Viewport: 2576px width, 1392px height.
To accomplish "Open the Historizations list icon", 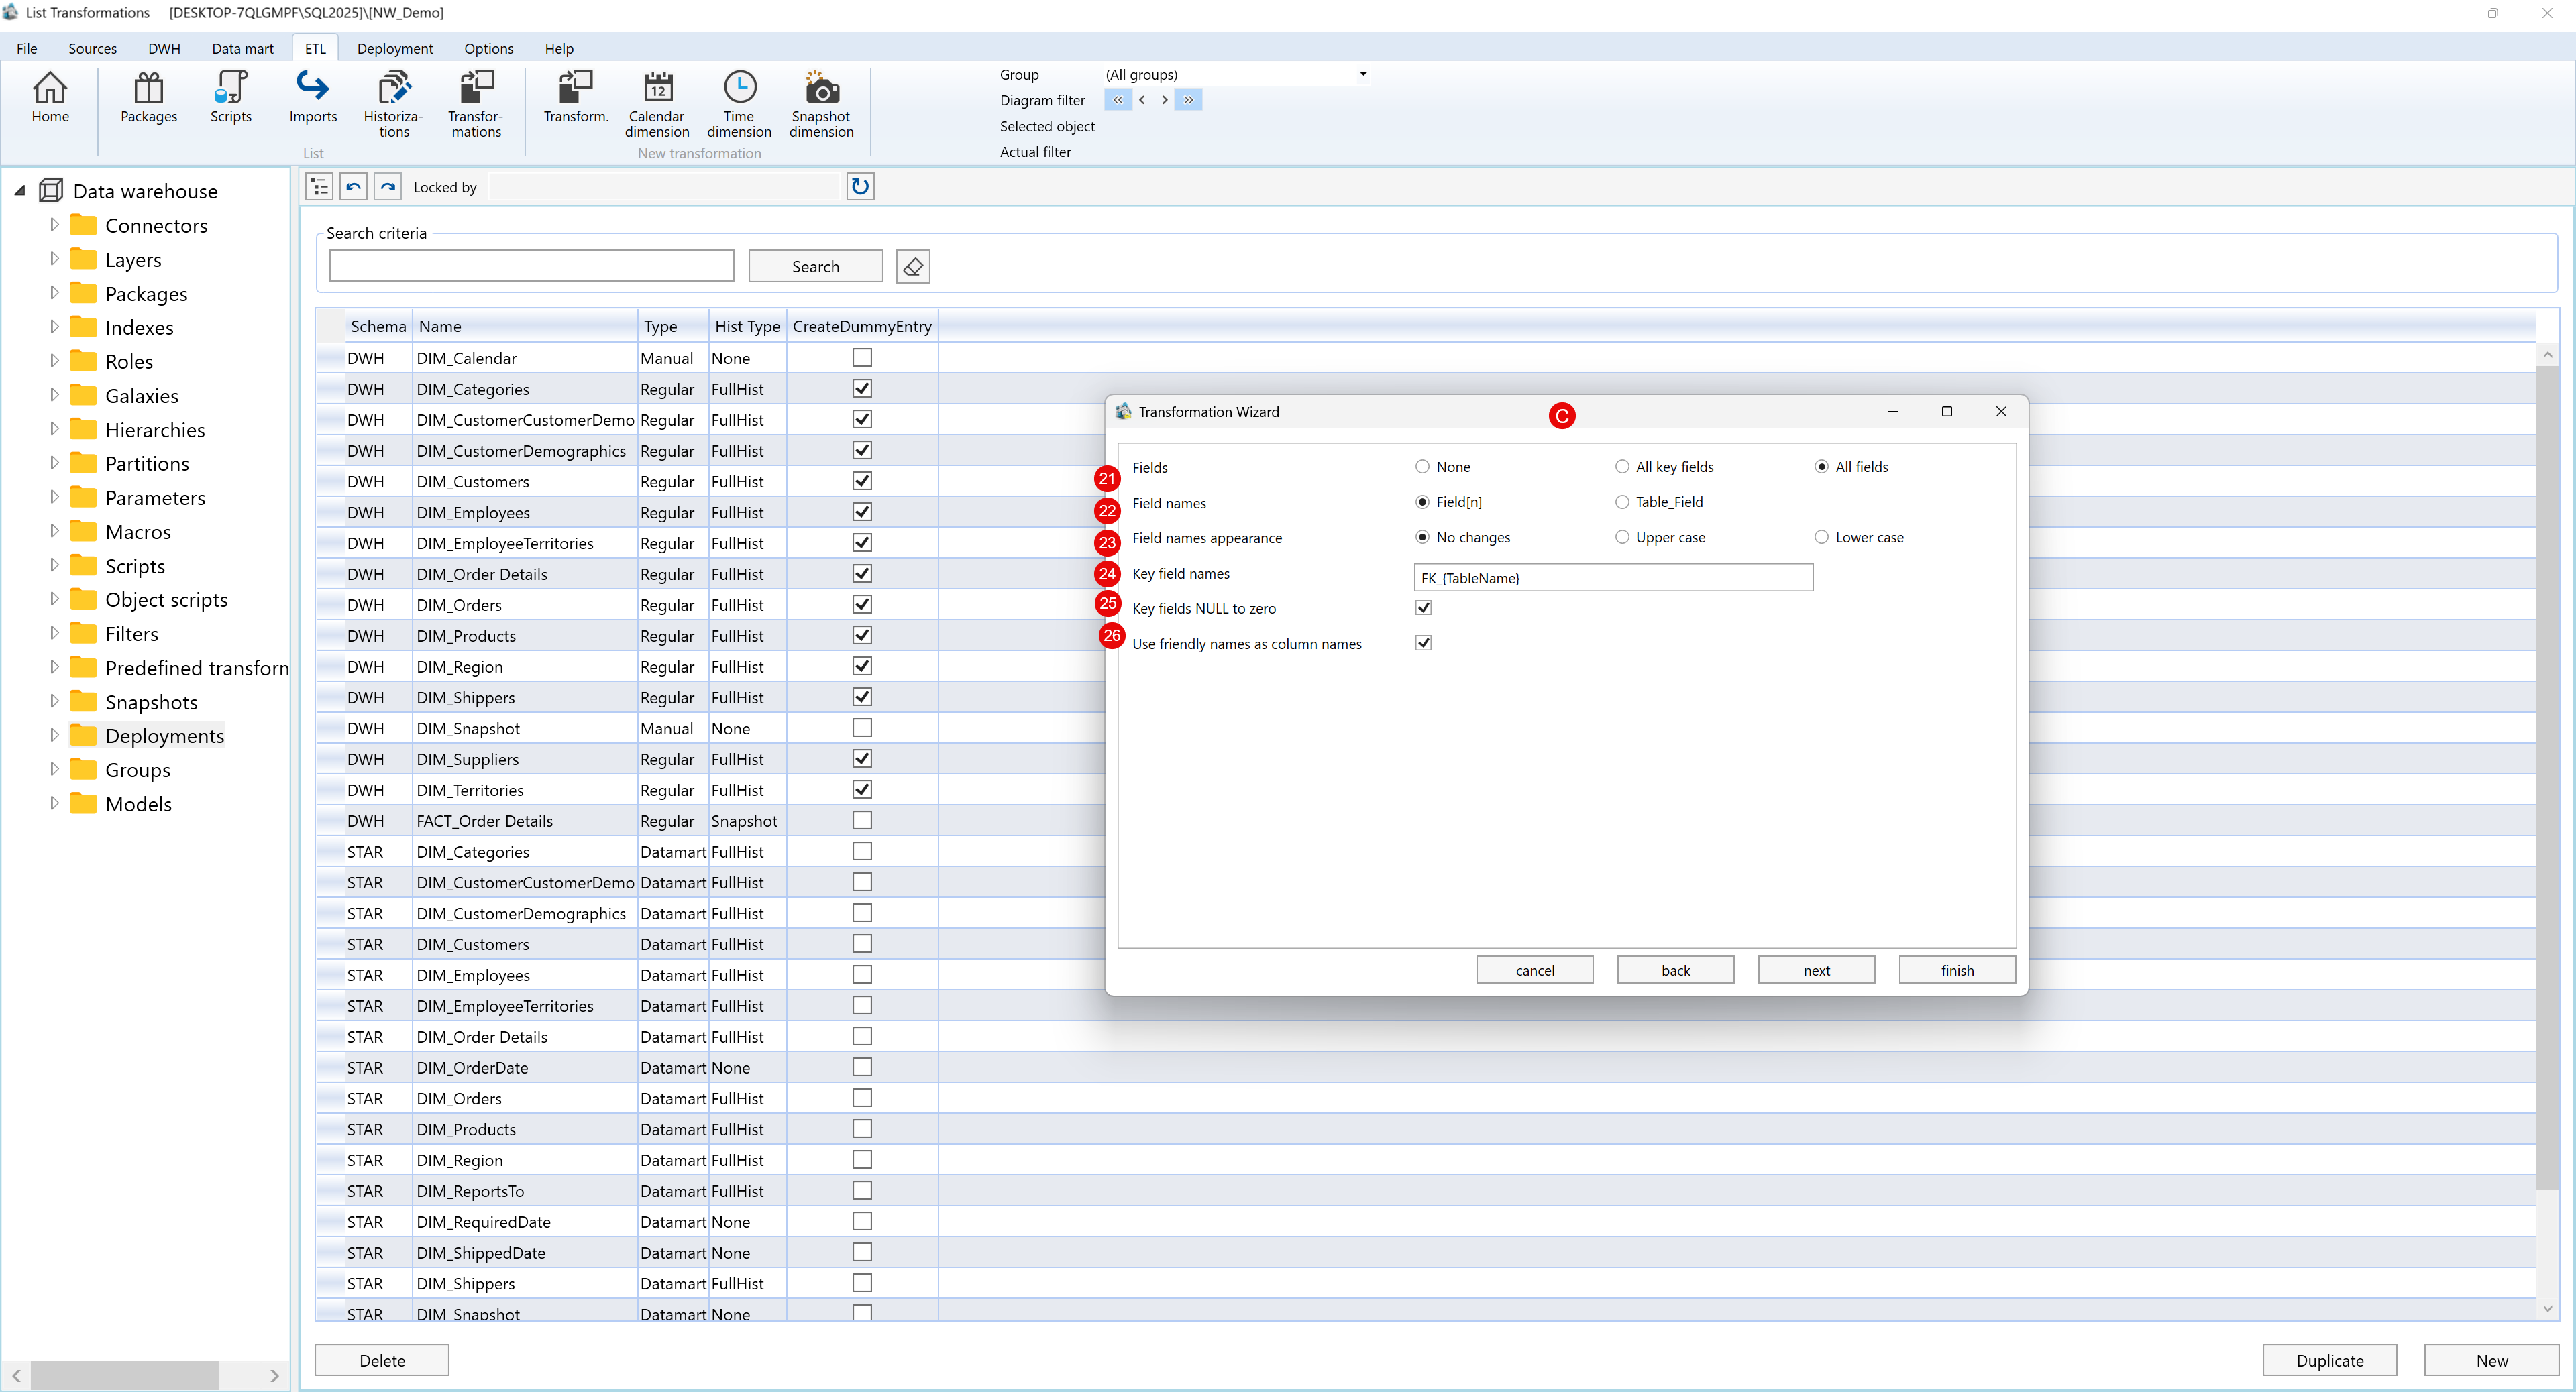I will 393,89.
